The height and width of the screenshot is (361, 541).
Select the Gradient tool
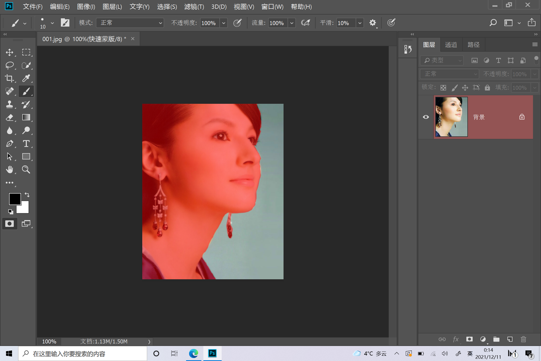tap(26, 117)
